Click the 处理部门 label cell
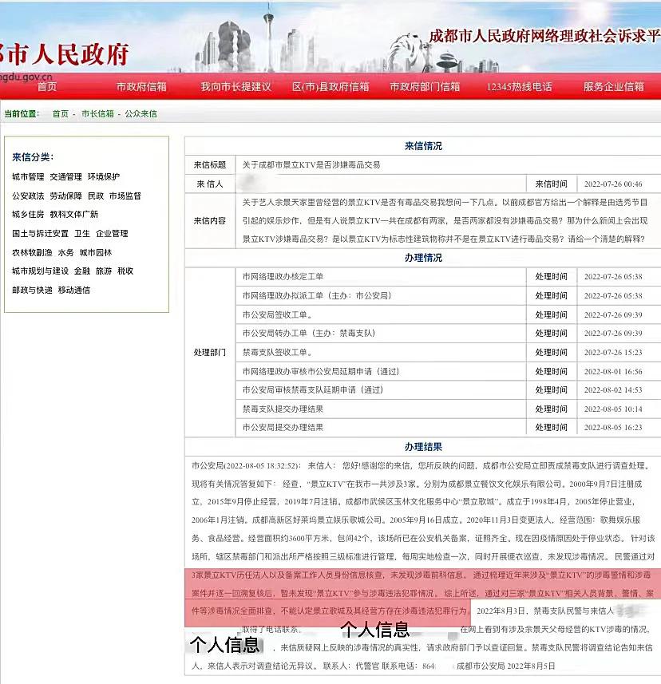Screen dimensions: 661x684 point(210,353)
